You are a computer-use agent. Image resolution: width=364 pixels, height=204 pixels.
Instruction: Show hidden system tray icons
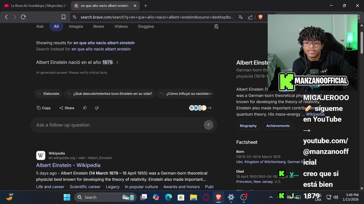(271, 197)
